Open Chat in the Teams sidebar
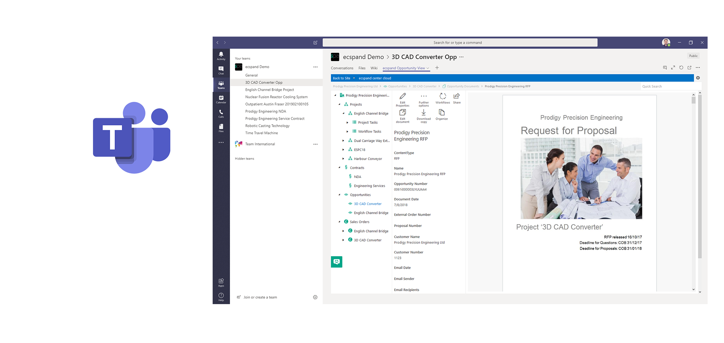The height and width of the screenshot is (343, 724). pyautogui.click(x=221, y=70)
